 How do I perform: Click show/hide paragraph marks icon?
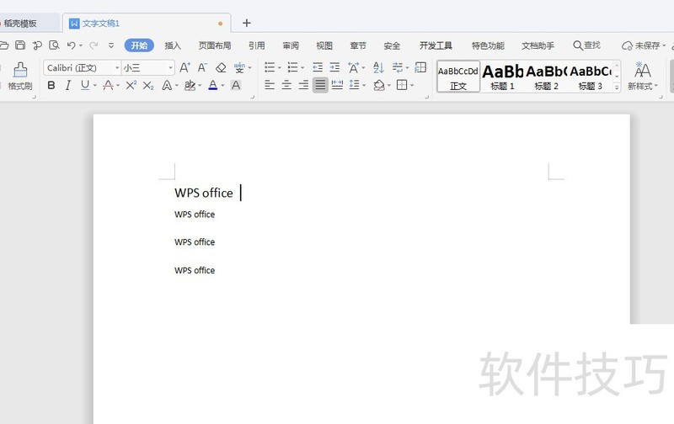point(398,67)
